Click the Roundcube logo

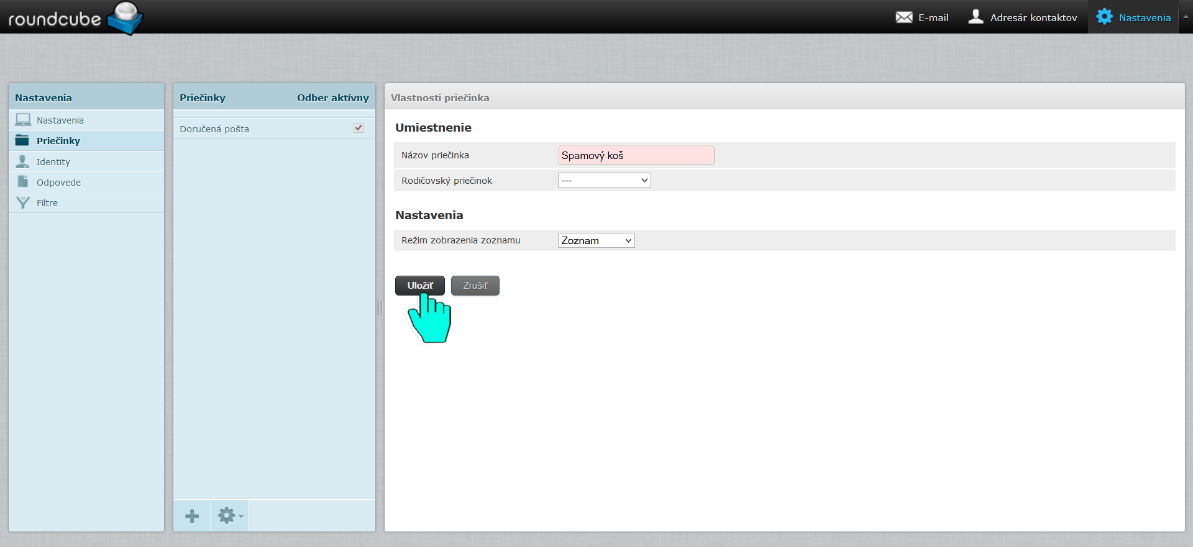(x=75, y=17)
